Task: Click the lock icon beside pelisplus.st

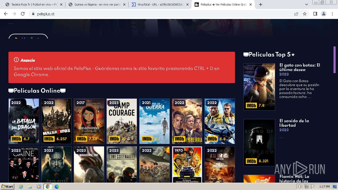Action: pos(33,14)
